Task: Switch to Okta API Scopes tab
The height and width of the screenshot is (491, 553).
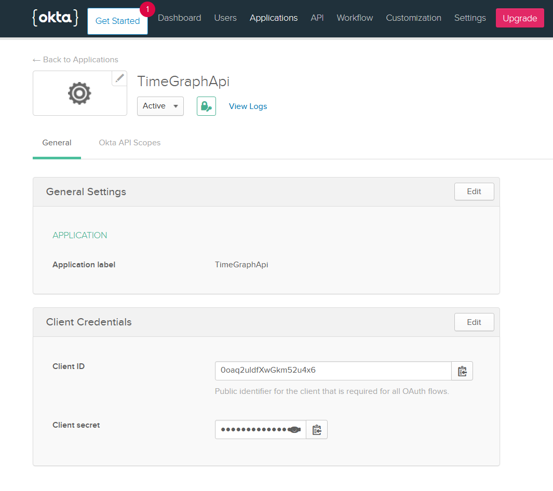Action: click(129, 143)
